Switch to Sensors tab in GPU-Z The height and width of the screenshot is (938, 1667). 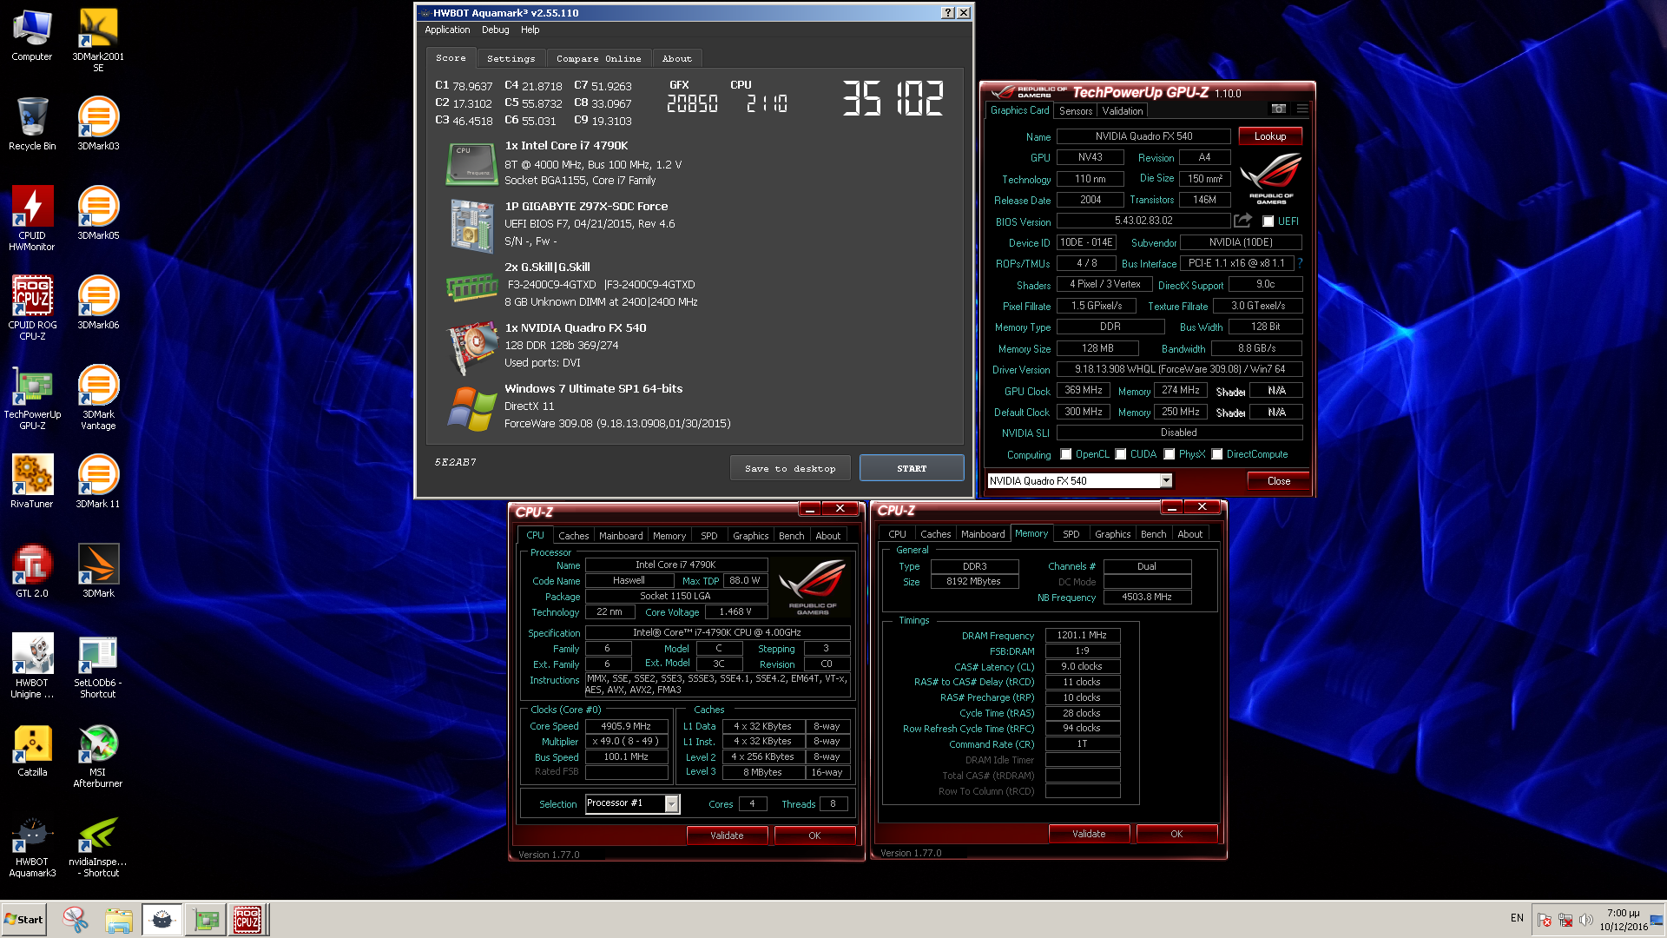coord(1076,111)
